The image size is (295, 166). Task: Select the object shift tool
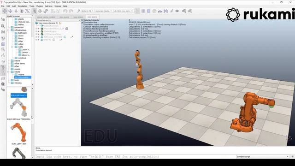[40, 11]
